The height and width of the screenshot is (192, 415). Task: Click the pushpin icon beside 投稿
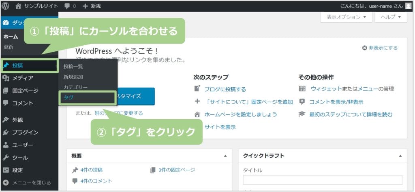click(x=6, y=66)
